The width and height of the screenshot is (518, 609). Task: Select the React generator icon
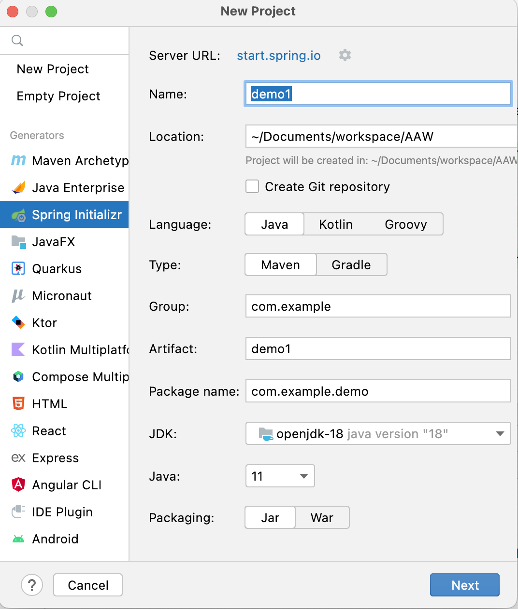tap(18, 430)
